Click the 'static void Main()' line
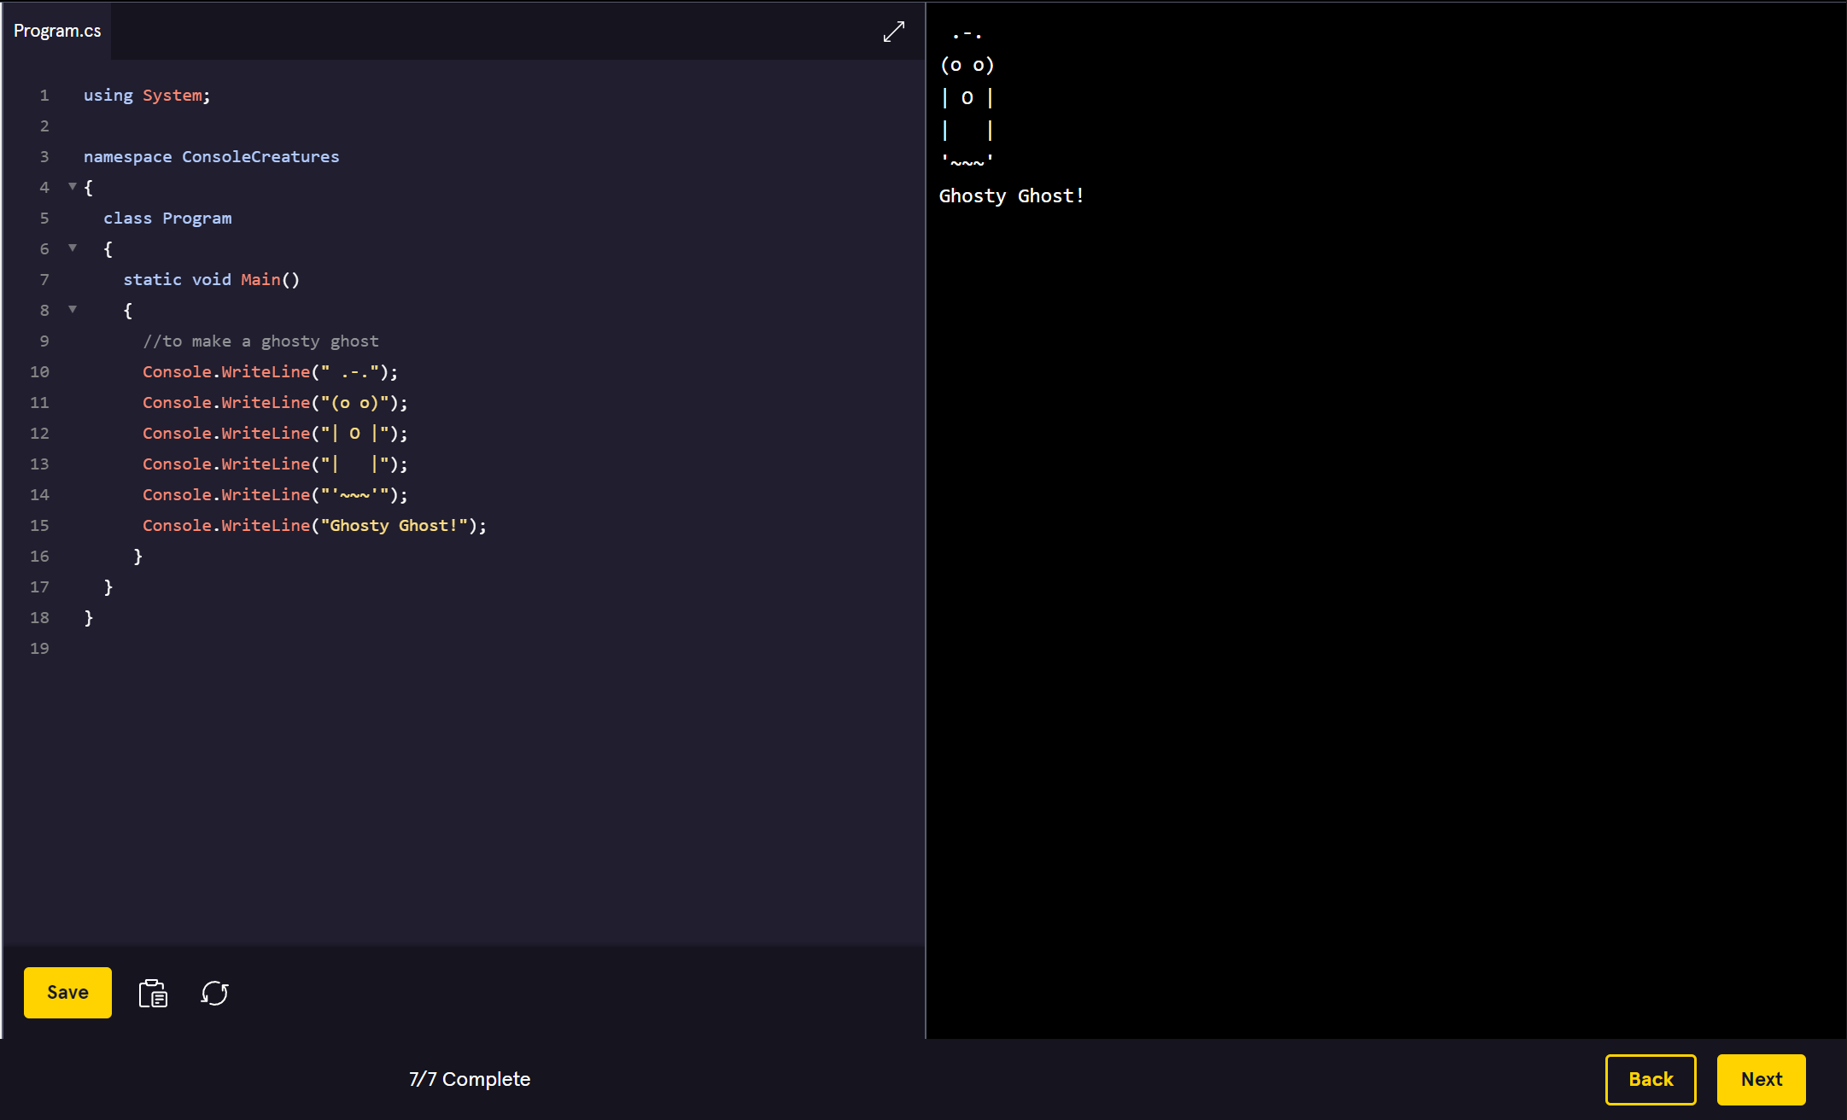 click(211, 279)
